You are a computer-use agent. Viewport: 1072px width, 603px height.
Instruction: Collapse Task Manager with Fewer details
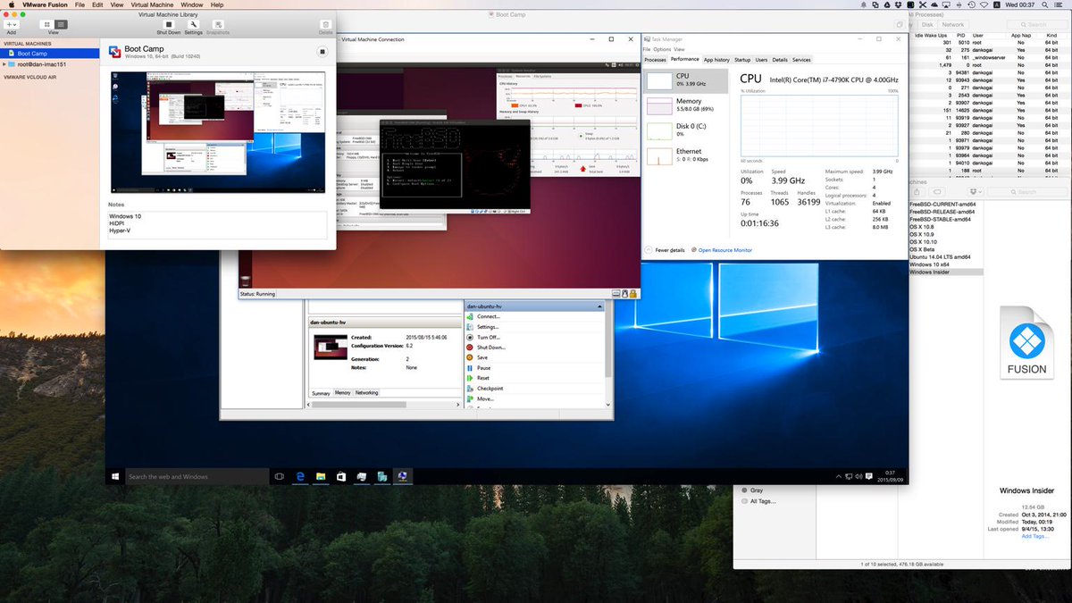(666, 250)
